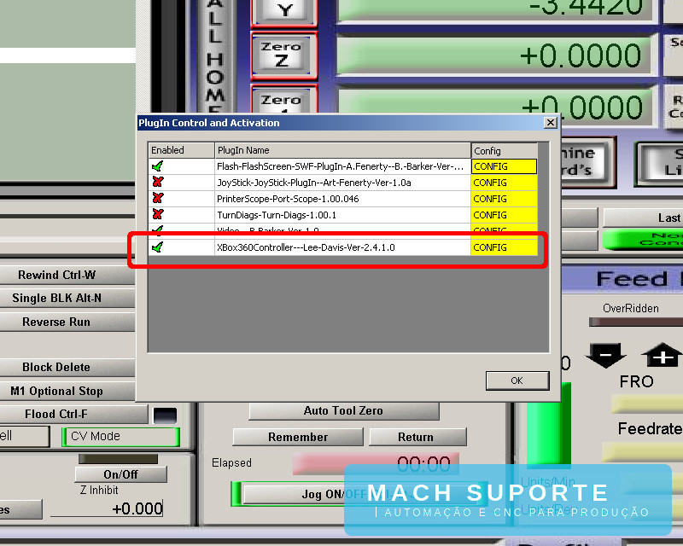Toggle M1 Optional Stop button
The width and height of the screenshot is (683, 546).
[x=67, y=391]
